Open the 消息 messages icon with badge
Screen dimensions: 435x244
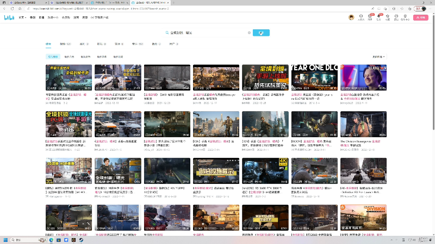[370, 17]
